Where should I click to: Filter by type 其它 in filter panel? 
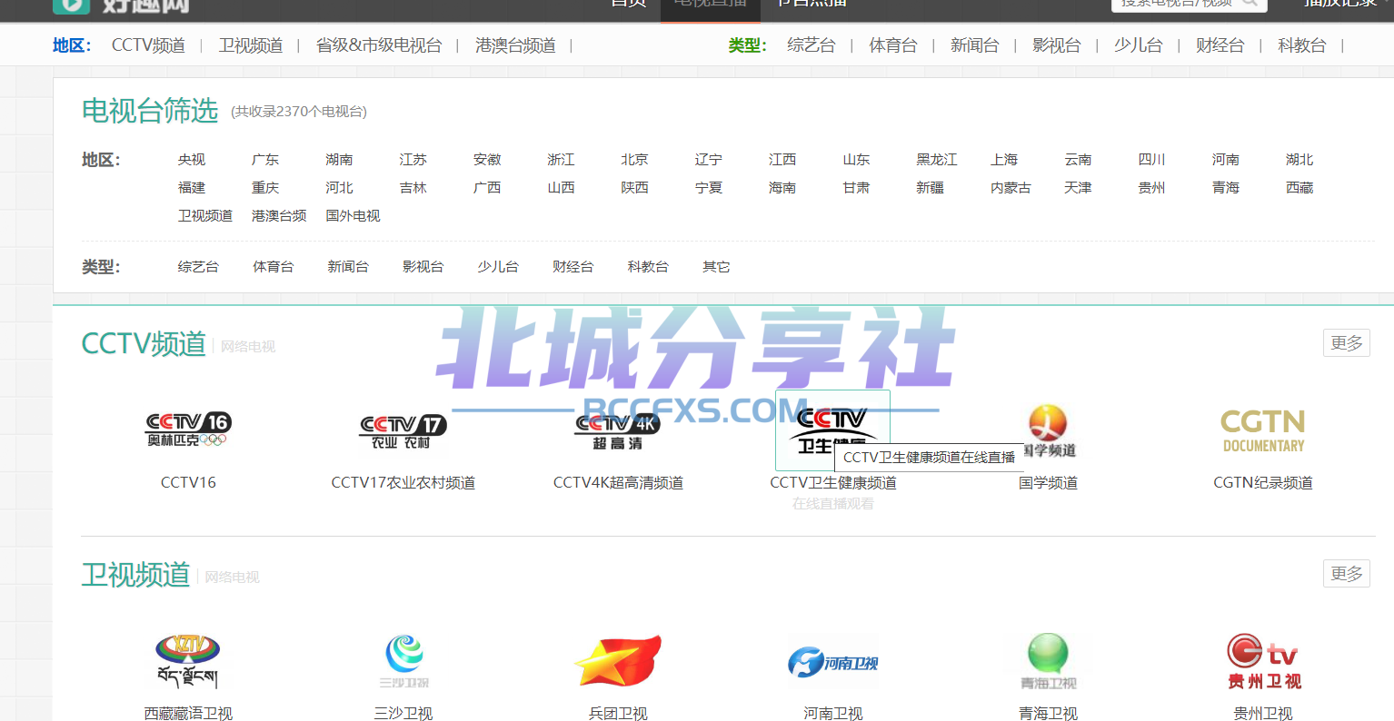click(x=716, y=267)
